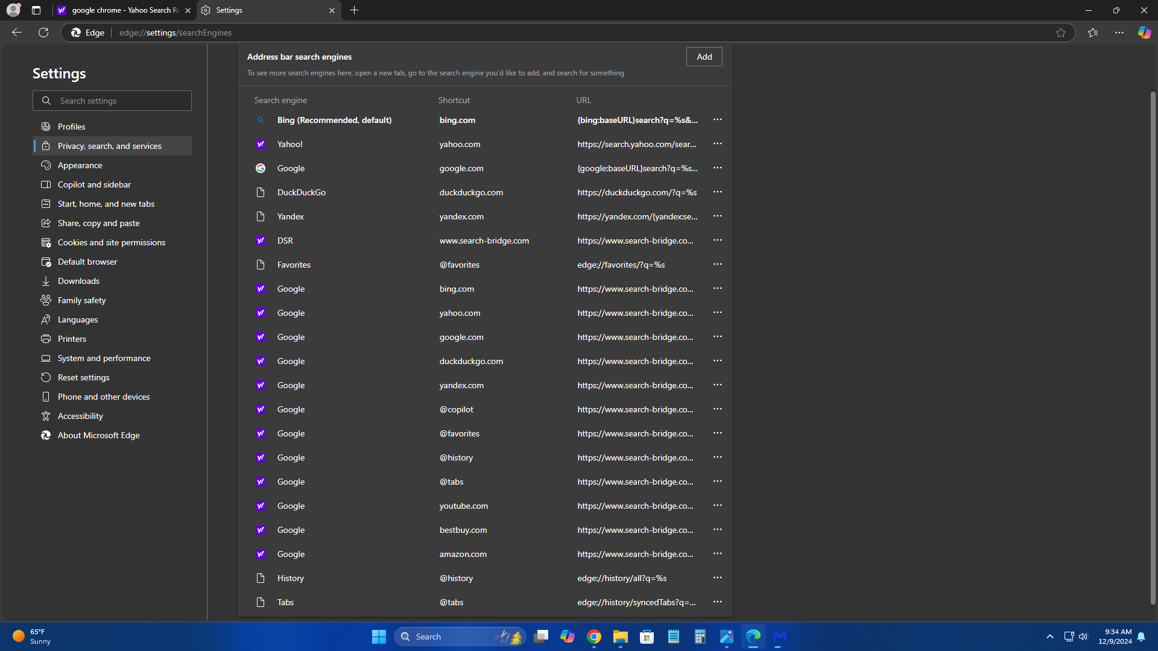This screenshot has width=1158, height=651.
Task: Open System and performance settings
Action: click(x=112, y=358)
